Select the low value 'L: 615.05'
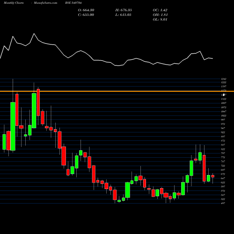This screenshot has height=234, width=234. pyautogui.click(x=123, y=15)
